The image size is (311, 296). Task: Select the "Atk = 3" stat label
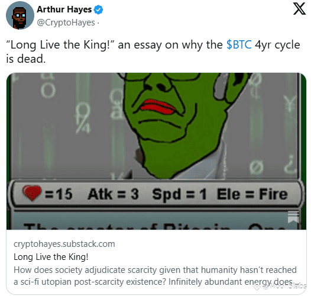pos(113,194)
